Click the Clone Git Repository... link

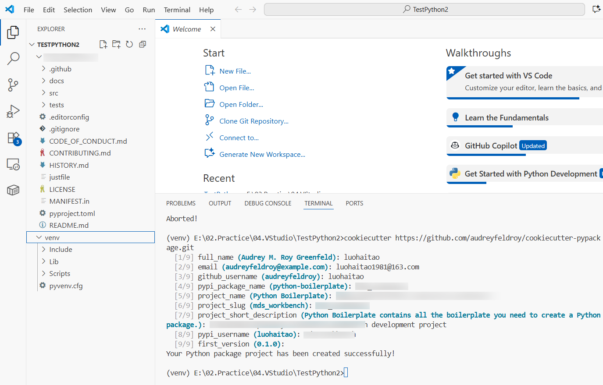(x=254, y=121)
